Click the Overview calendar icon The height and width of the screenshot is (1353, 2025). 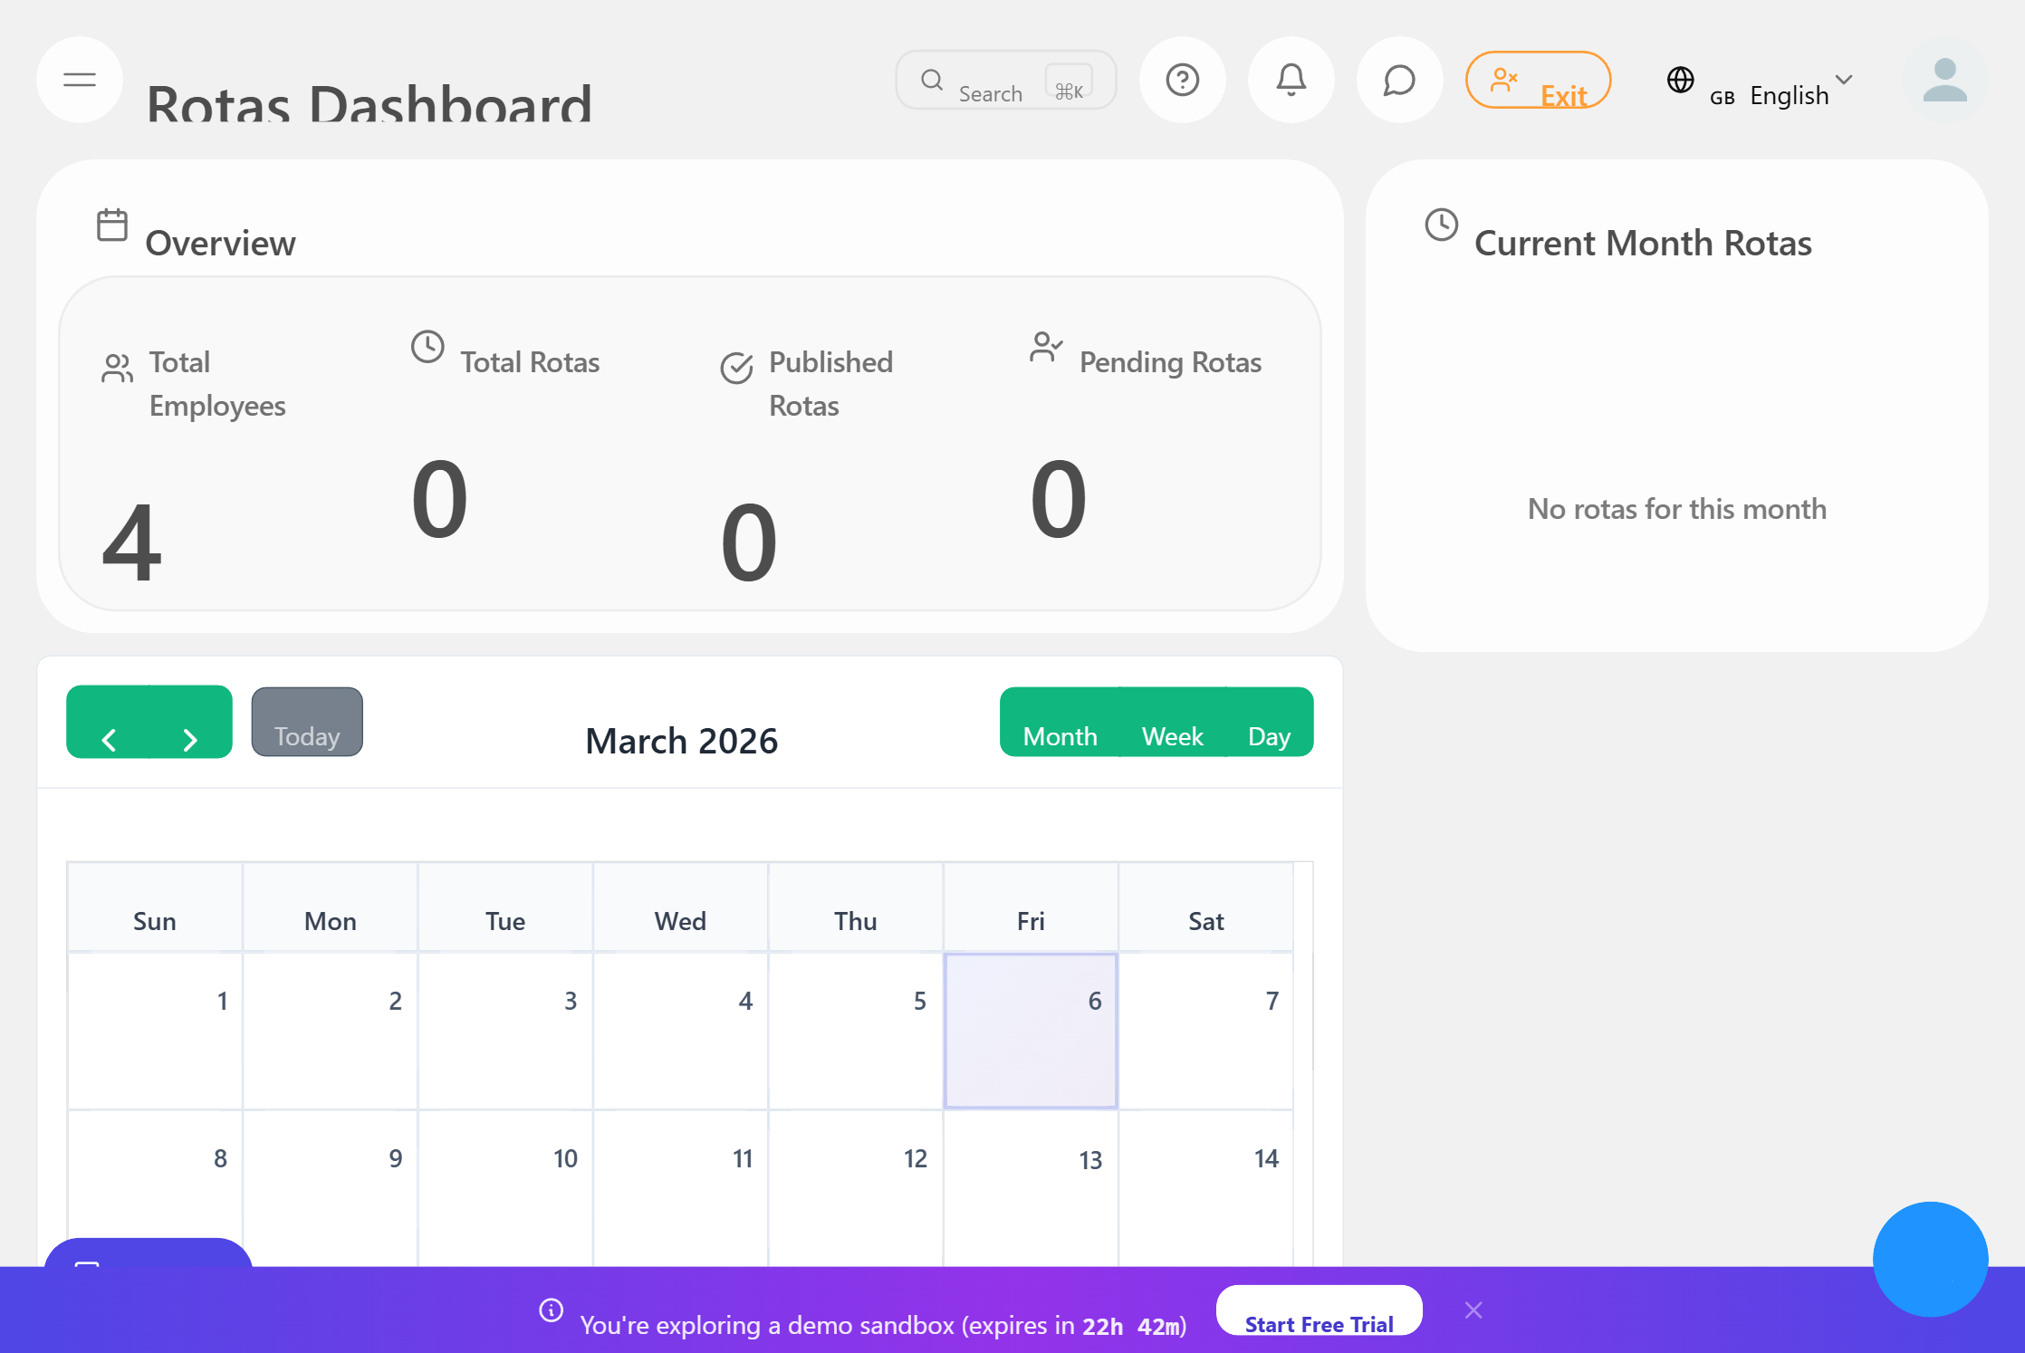(111, 226)
